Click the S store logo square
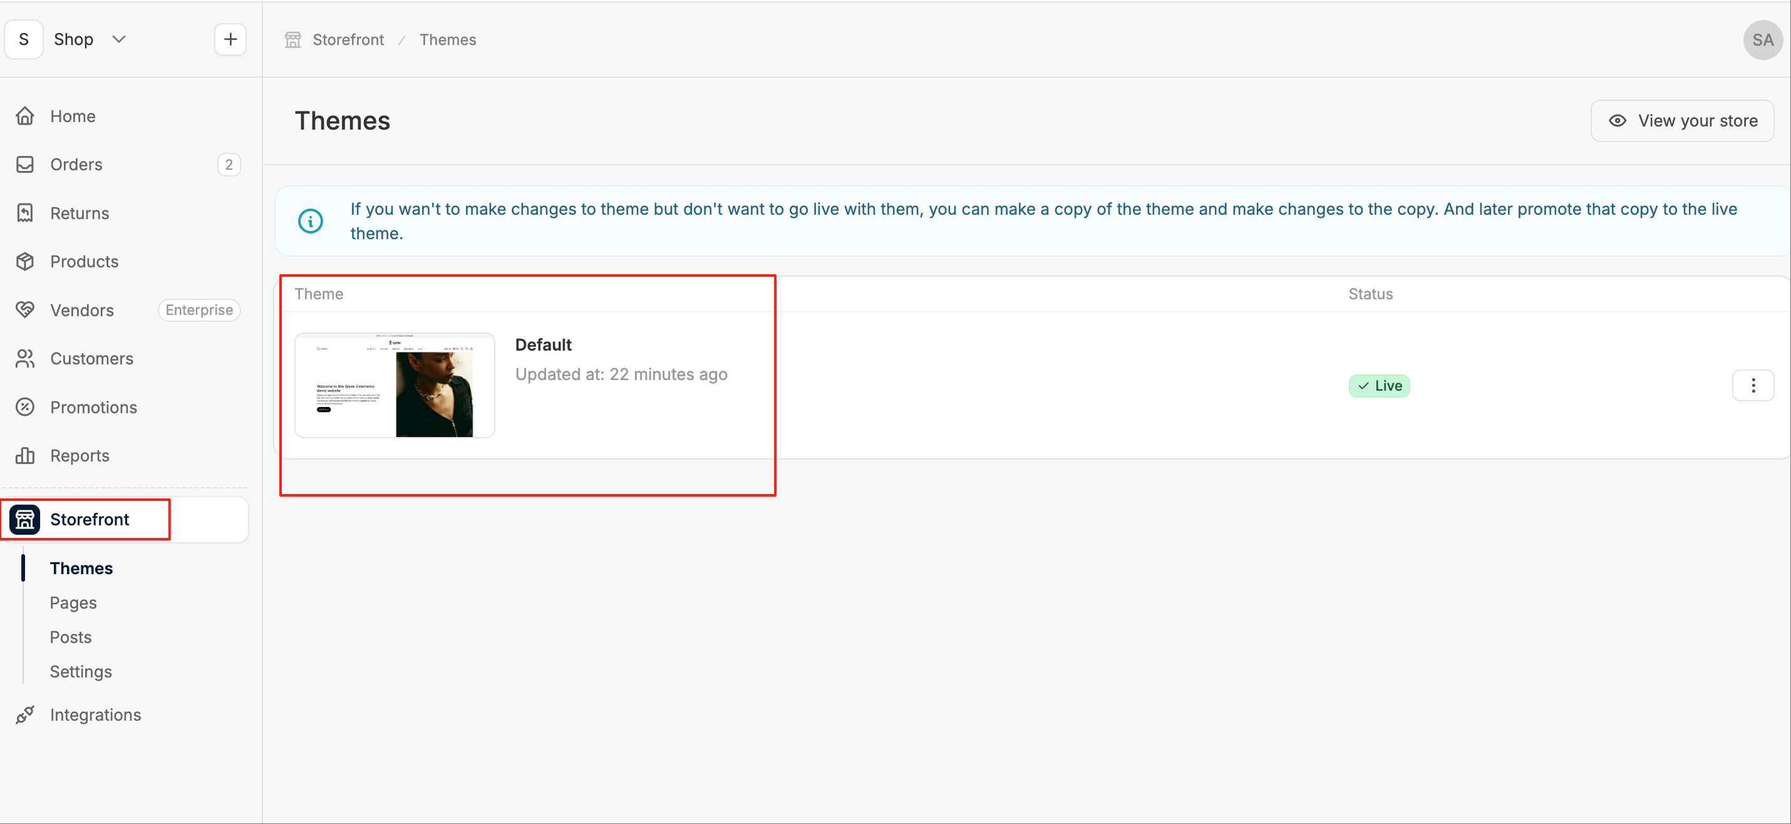 pyautogui.click(x=24, y=39)
